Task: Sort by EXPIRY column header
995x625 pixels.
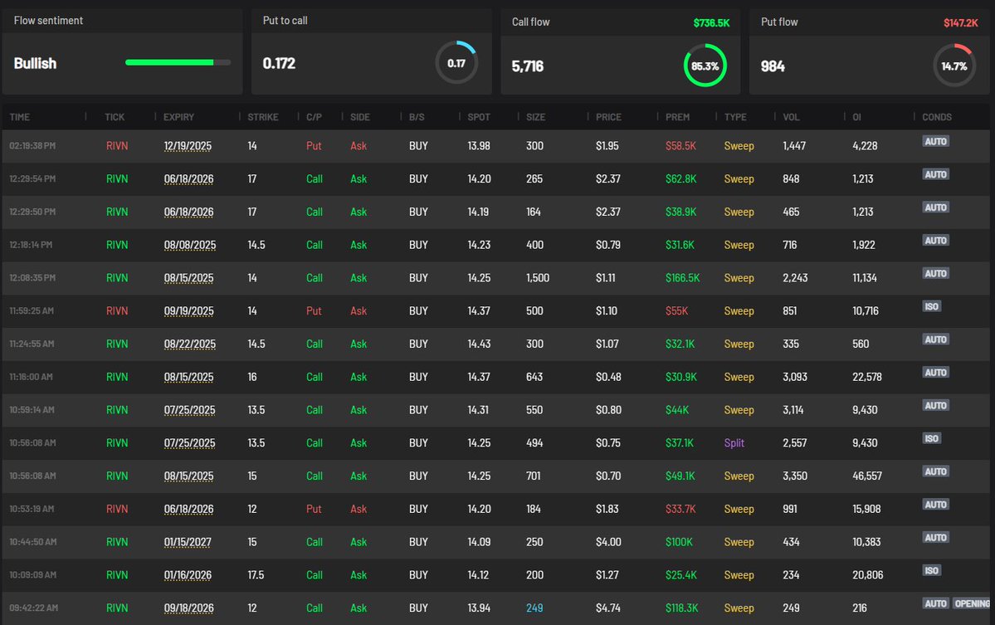Action: [179, 117]
